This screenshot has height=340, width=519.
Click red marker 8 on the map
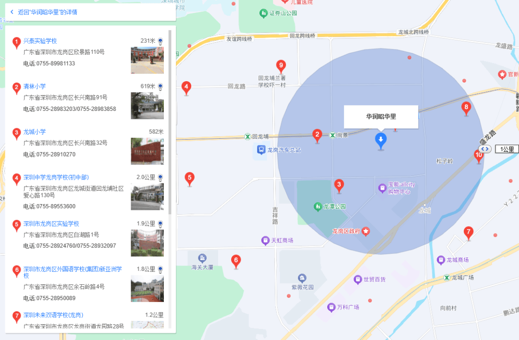click(465, 108)
